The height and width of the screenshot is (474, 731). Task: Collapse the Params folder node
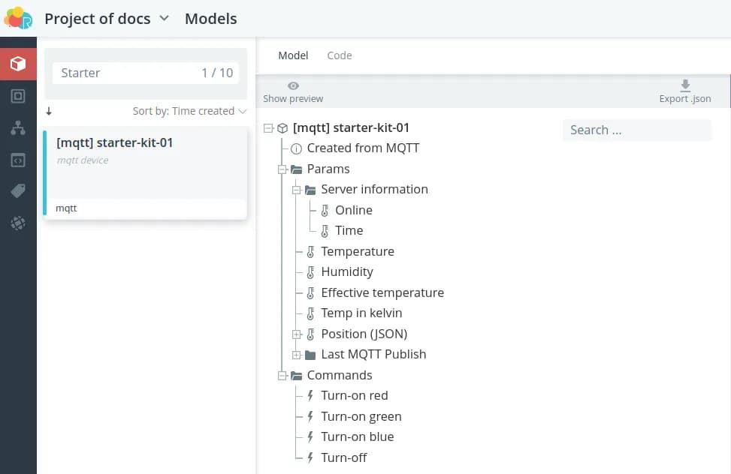pyautogui.click(x=282, y=169)
